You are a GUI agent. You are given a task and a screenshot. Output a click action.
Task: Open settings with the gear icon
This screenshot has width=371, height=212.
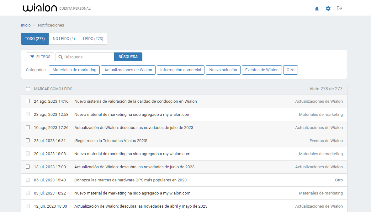(328, 8)
